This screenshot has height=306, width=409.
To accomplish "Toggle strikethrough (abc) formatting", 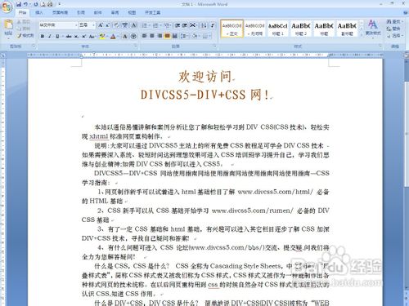I will coord(69,36).
